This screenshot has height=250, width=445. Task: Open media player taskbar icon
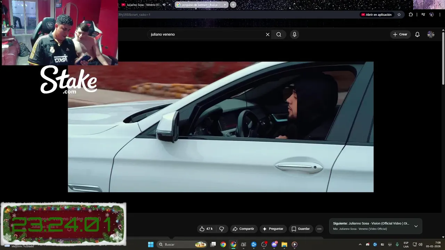click(x=294, y=244)
